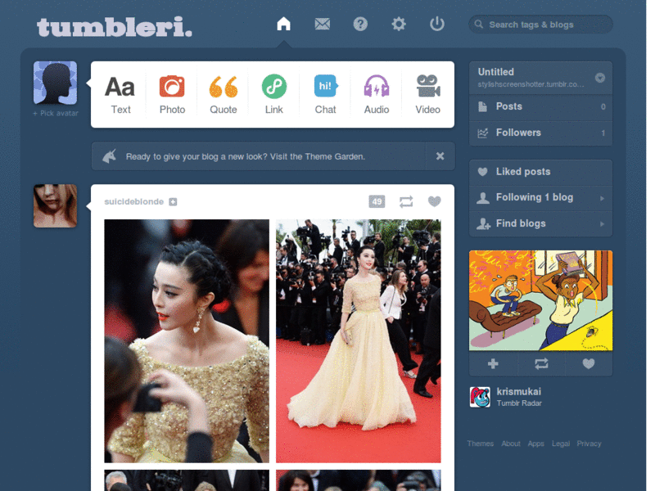This screenshot has width=655, height=491.
Task: Like the Tumblr Radar post
Action: pyautogui.click(x=589, y=363)
